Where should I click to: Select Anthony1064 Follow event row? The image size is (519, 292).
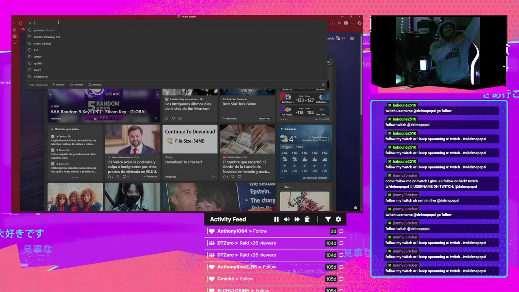click(276, 231)
